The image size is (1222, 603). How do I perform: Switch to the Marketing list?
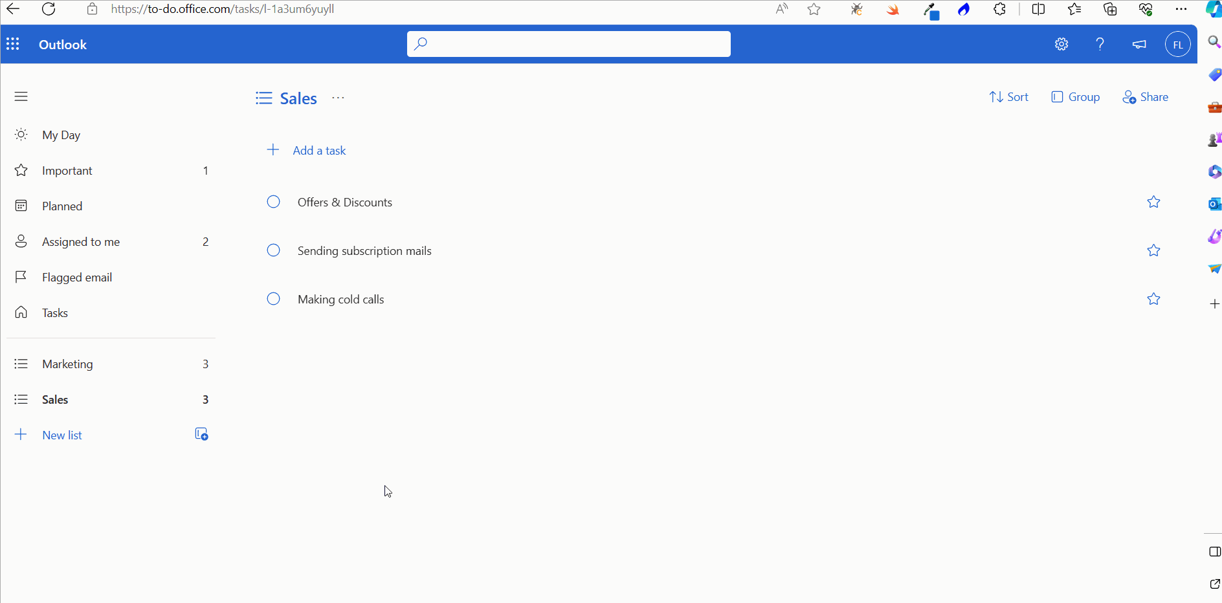pos(67,364)
